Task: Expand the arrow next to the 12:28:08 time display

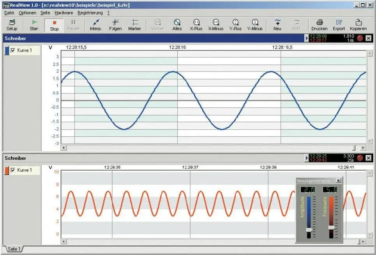Action: 307,38
